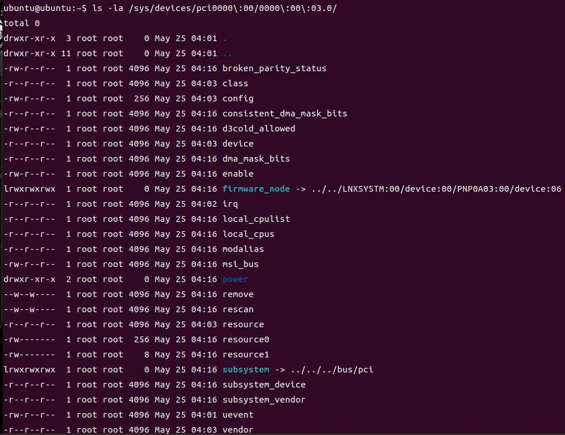Click the local_cpulist filename

(256, 219)
